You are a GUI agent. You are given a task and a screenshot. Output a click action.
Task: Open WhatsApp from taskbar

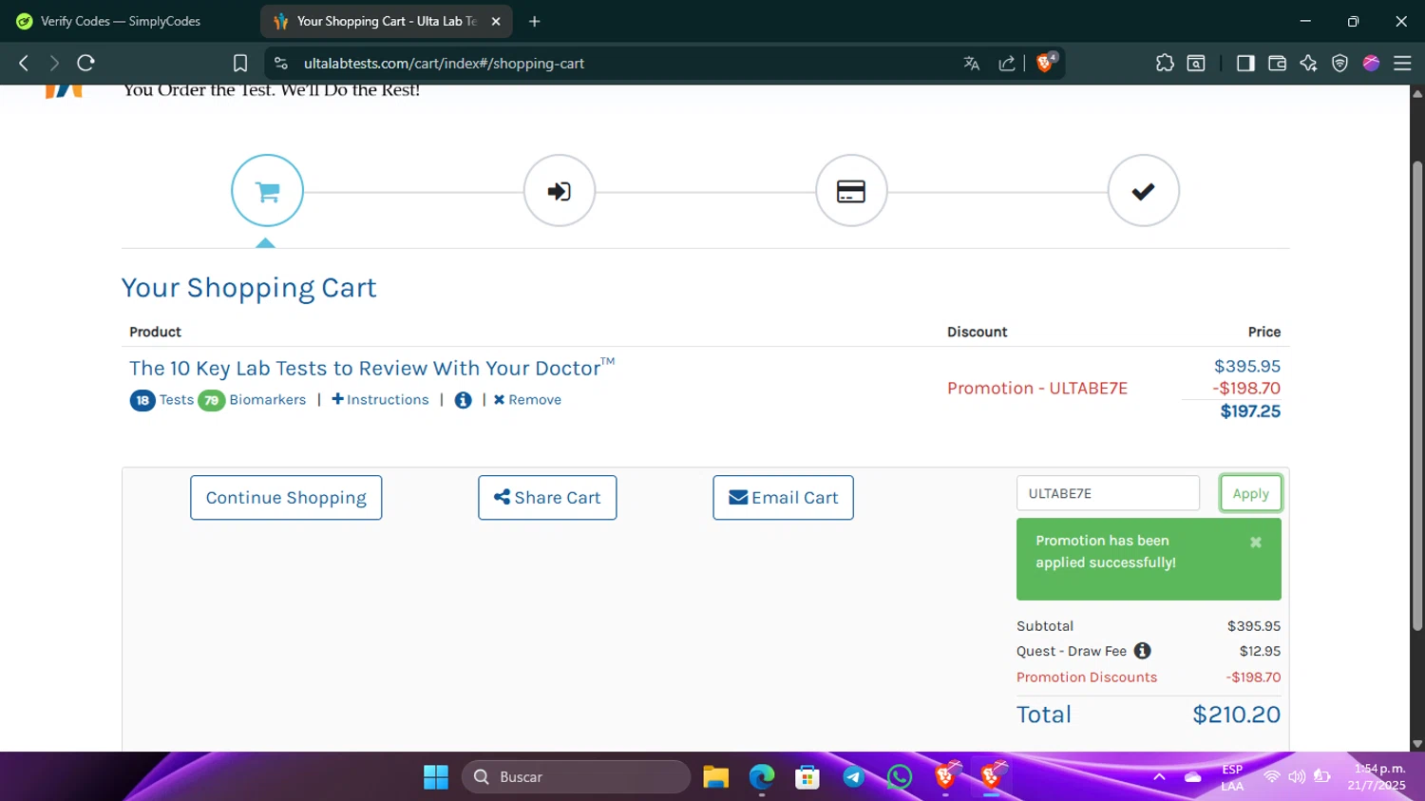(899, 777)
